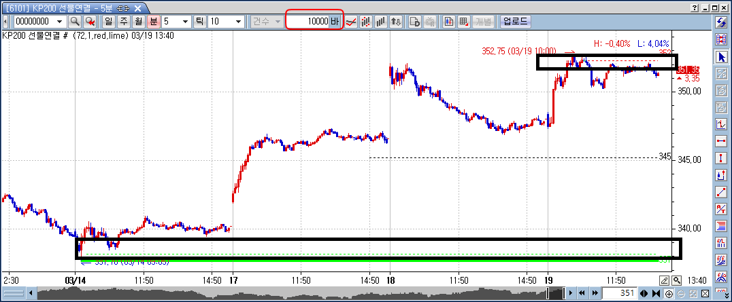Toggle the 분 (minute) period button

153,21
